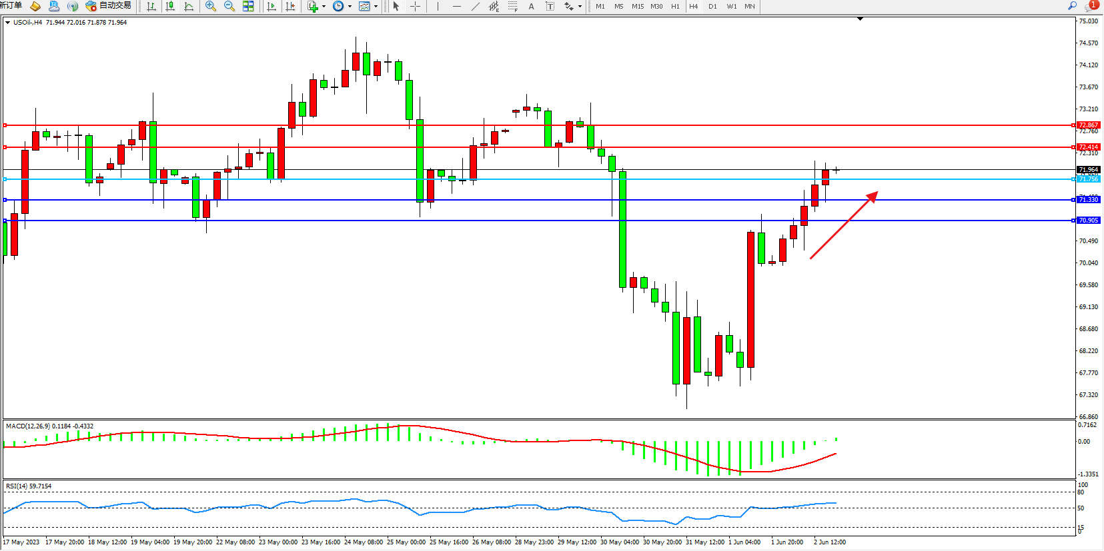Select the trendline drawing tool
1104x551 pixels.
tap(475, 6)
